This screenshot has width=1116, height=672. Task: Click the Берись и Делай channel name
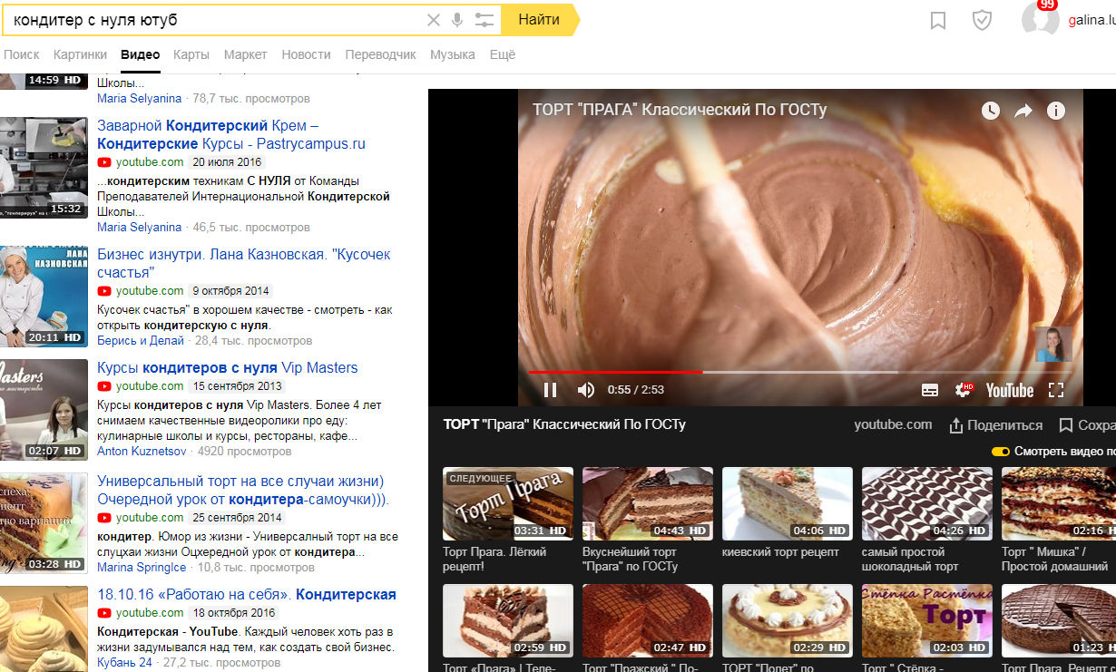[x=140, y=341]
